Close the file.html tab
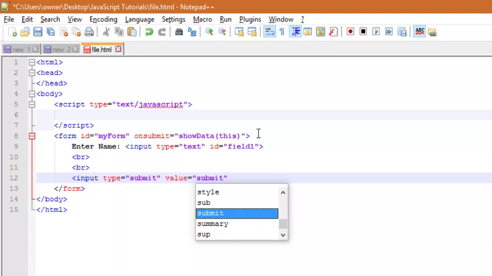The image size is (492, 276). pos(118,49)
